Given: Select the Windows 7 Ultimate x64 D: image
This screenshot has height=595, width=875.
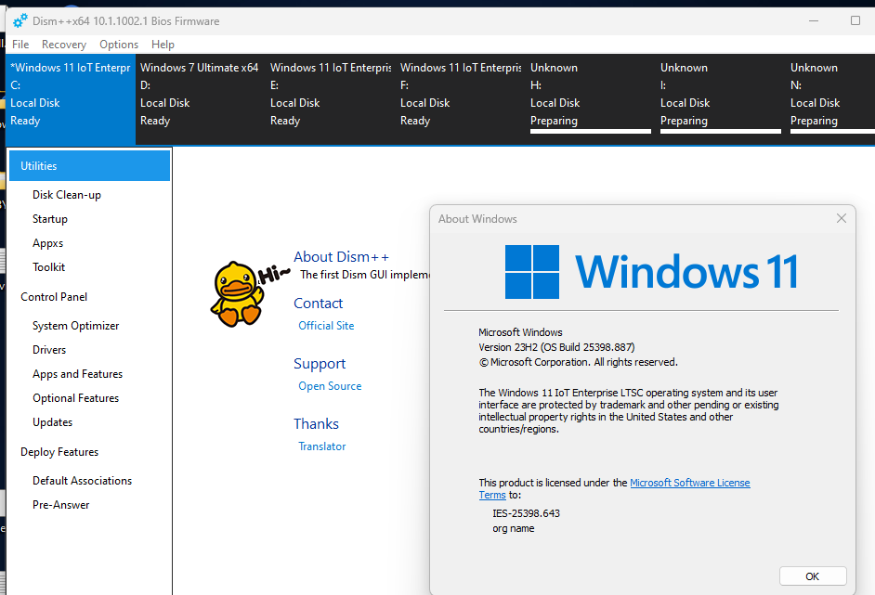Looking at the screenshot, I should [x=201, y=99].
